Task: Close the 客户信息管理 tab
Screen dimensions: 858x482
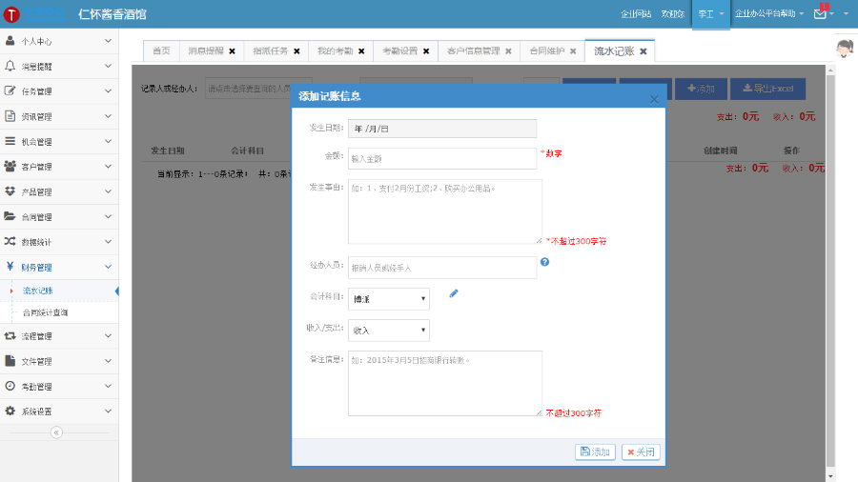Action: 508,51
